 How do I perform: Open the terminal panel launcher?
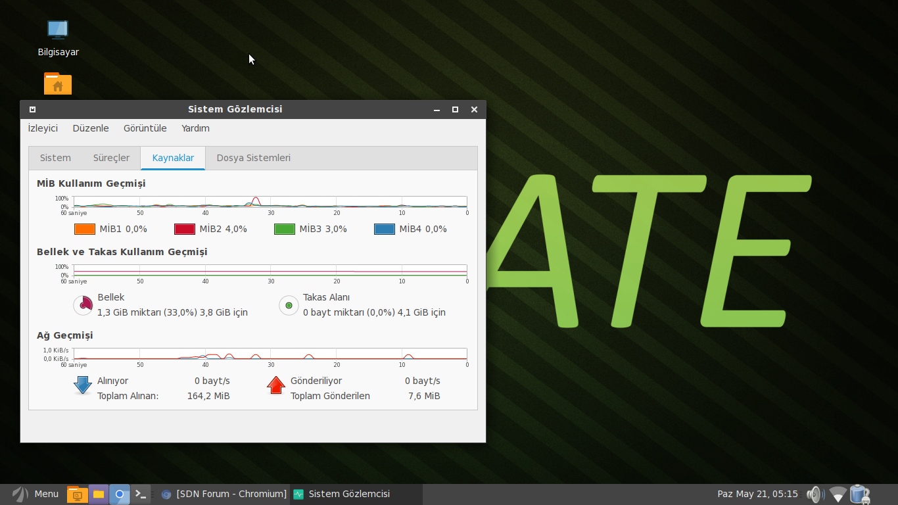tap(141, 494)
